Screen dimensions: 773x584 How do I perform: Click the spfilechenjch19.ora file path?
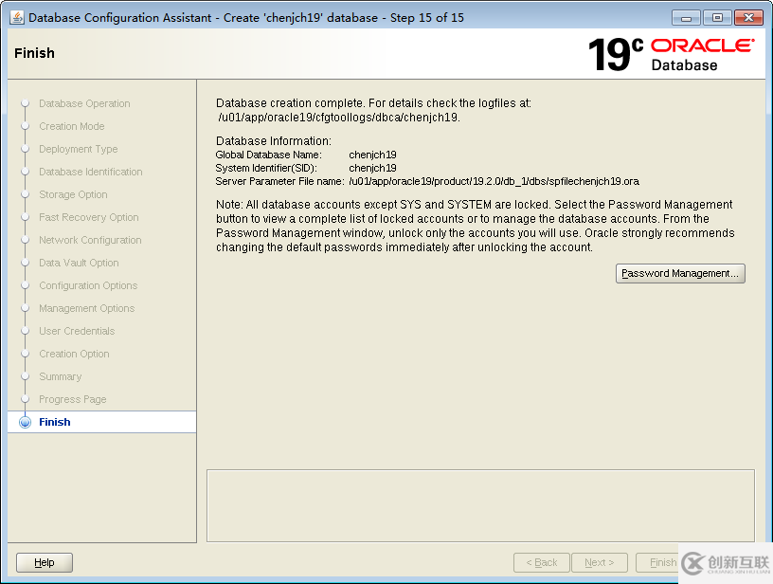(x=494, y=181)
